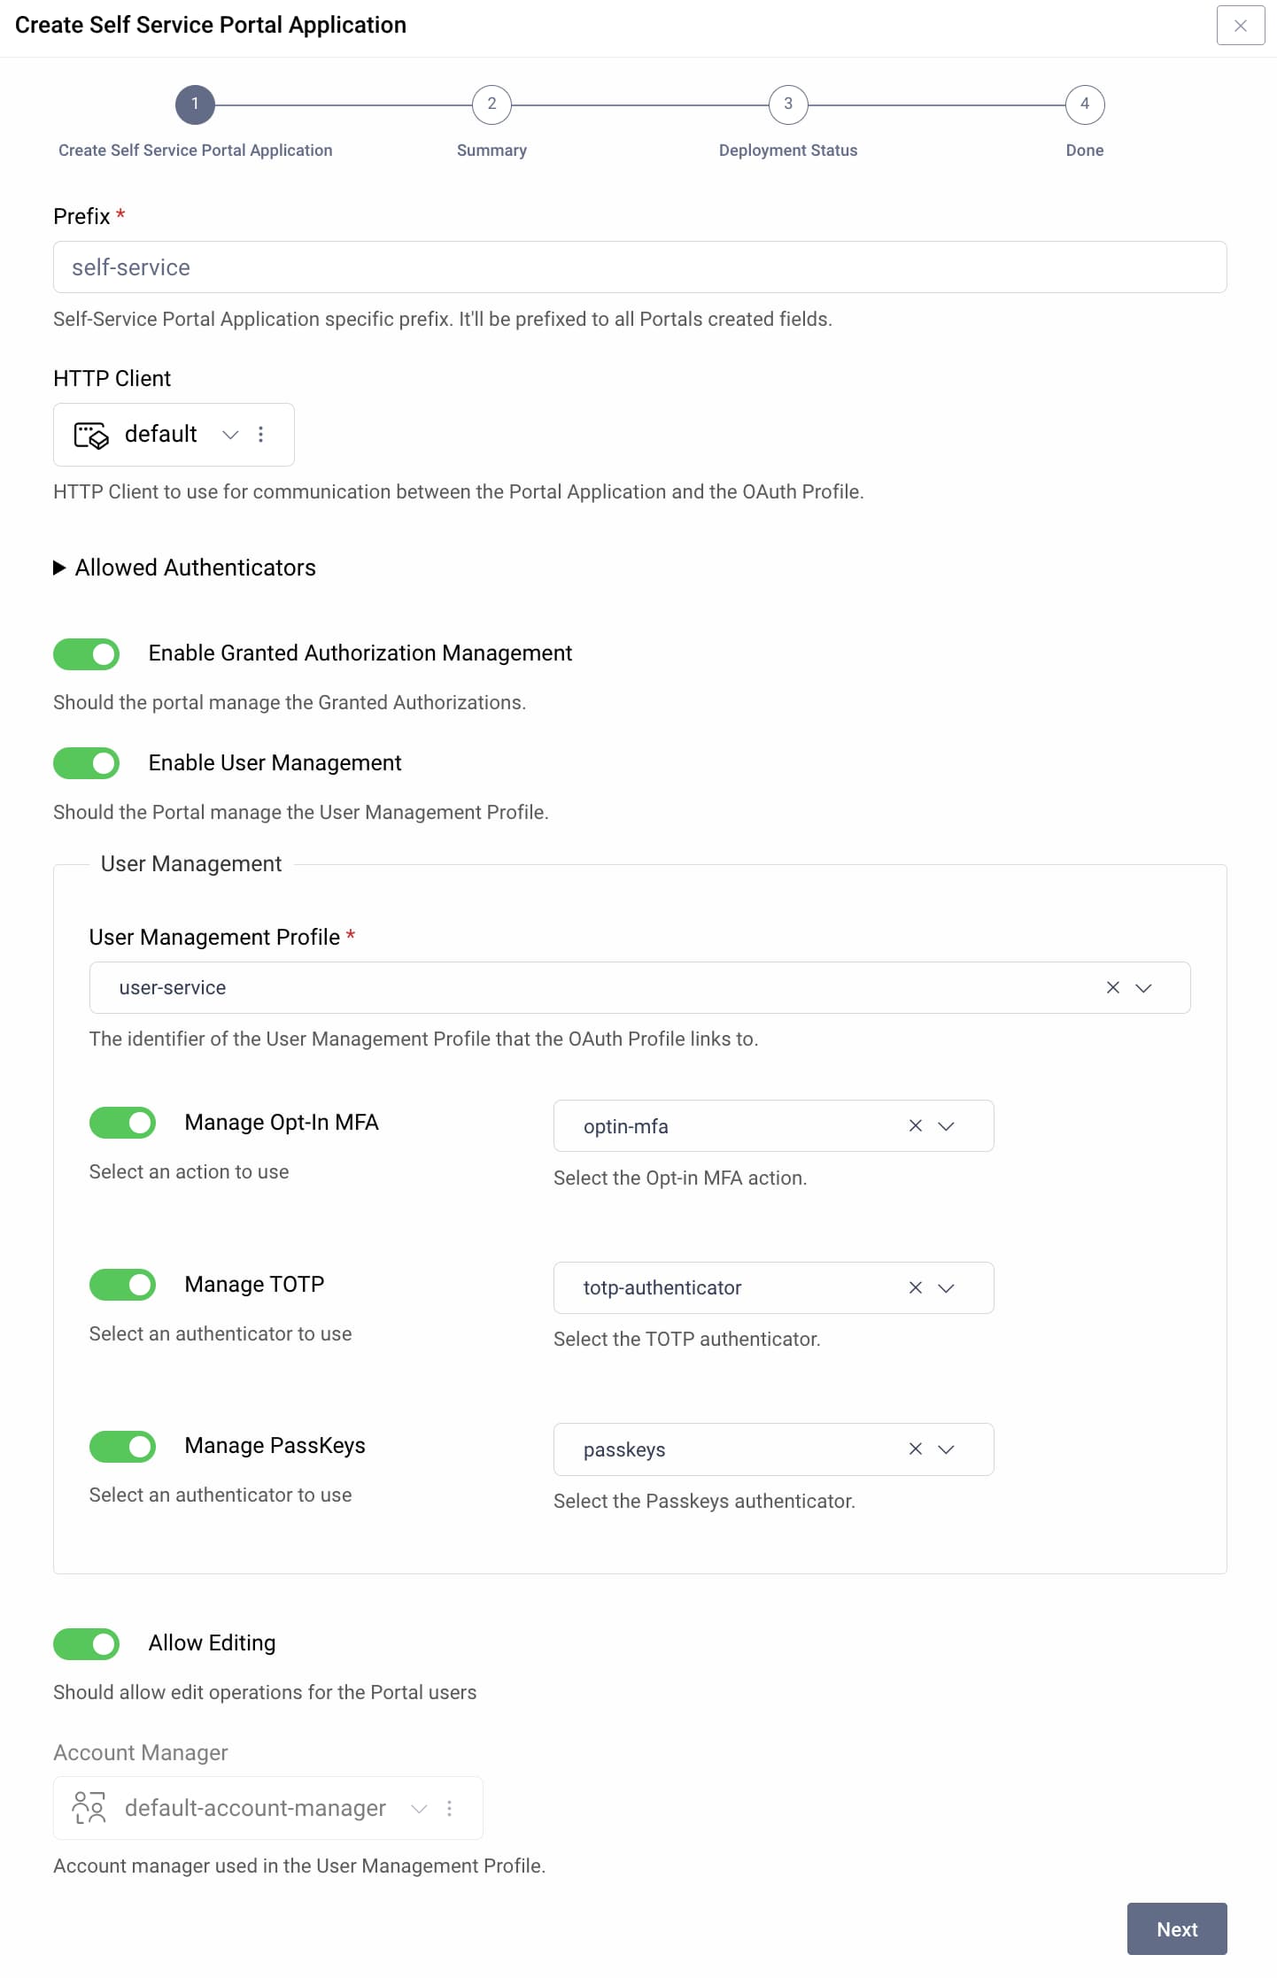Click the Prefix input field
The image size is (1277, 1978).
pos(639,267)
